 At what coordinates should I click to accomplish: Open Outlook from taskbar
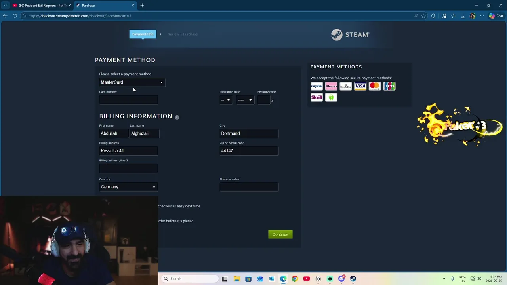coord(271,279)
